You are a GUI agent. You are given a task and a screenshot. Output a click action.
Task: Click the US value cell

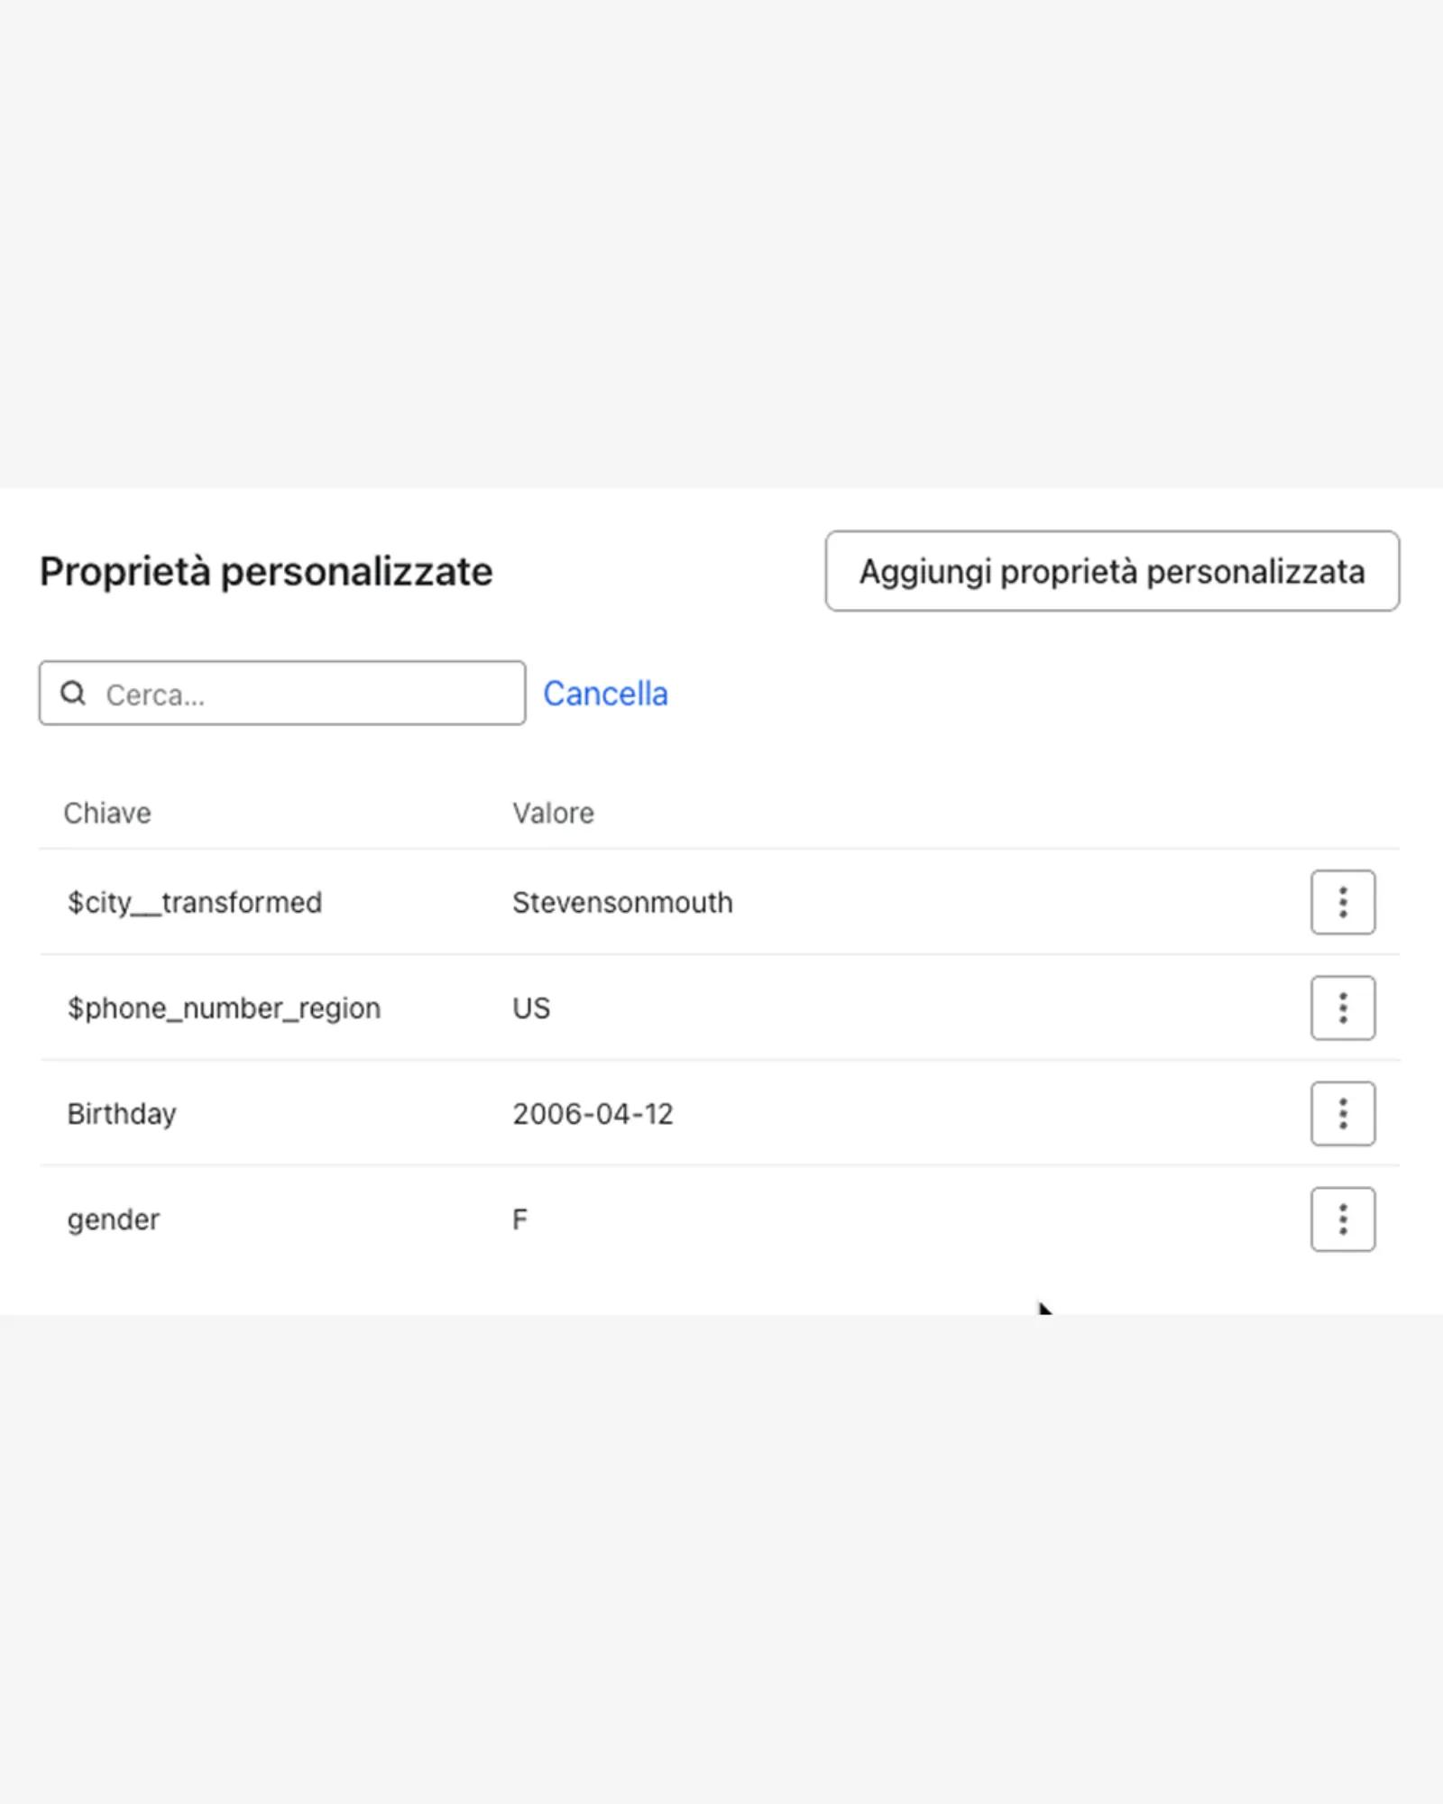[x=531, y=1008]
